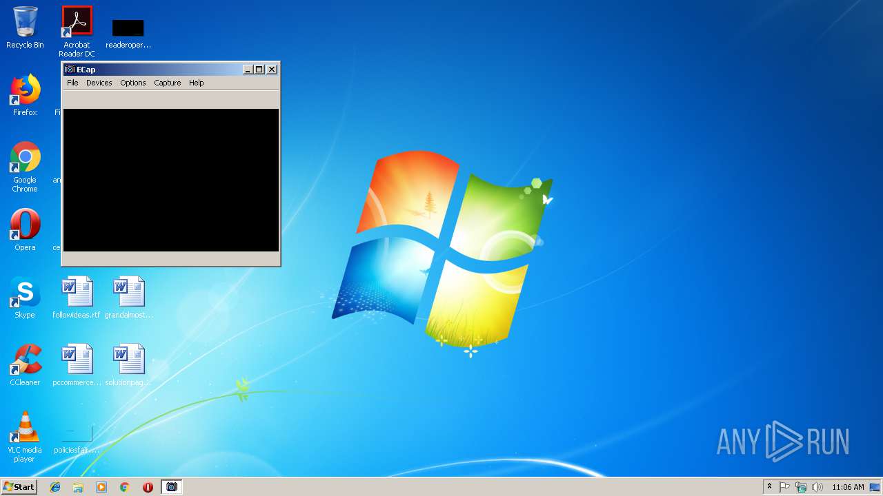Close the ECap window
Screen dimensions: 883x496
(272, 69)
